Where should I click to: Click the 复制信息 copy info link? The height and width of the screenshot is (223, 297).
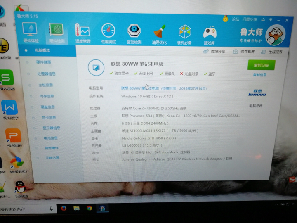[260, 75]
